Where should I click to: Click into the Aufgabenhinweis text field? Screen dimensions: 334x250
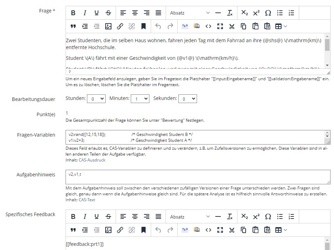tap(198, 177)
